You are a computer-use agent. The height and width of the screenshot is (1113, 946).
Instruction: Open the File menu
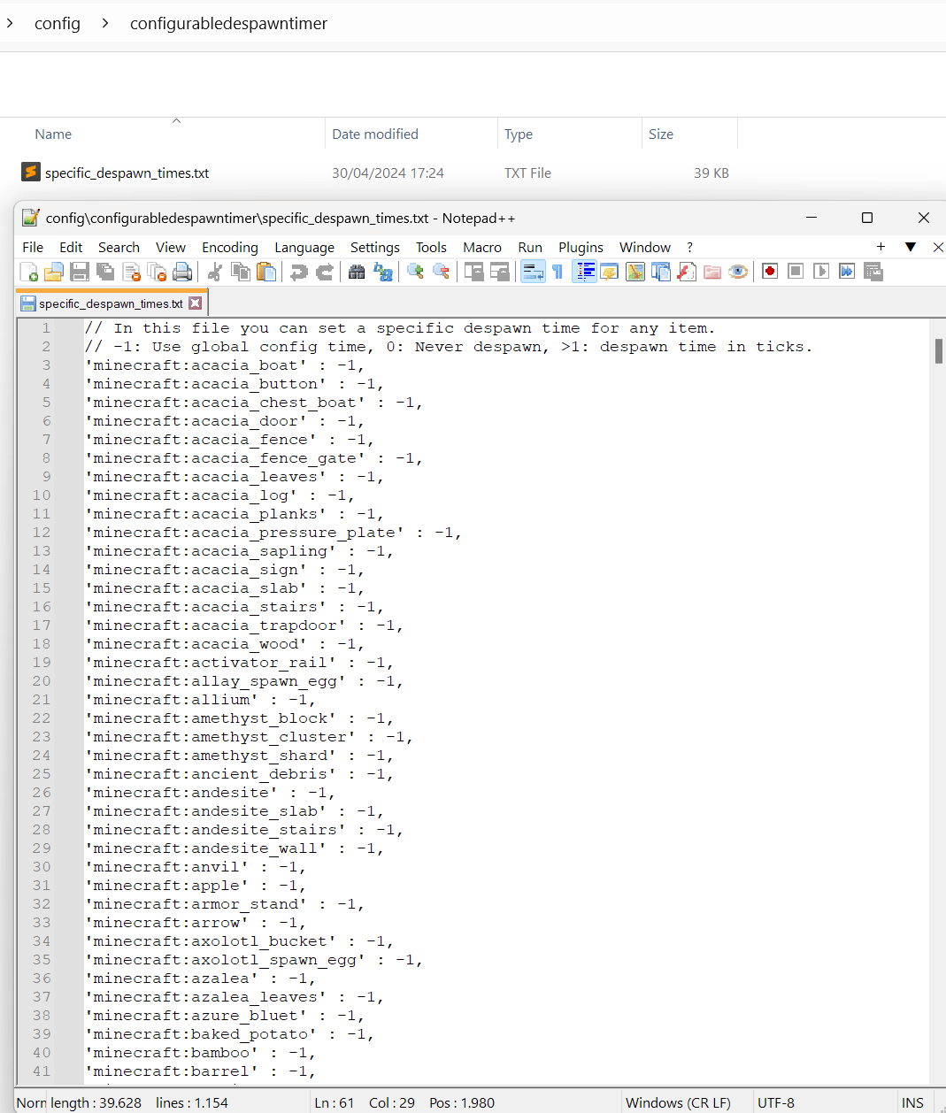33,248
